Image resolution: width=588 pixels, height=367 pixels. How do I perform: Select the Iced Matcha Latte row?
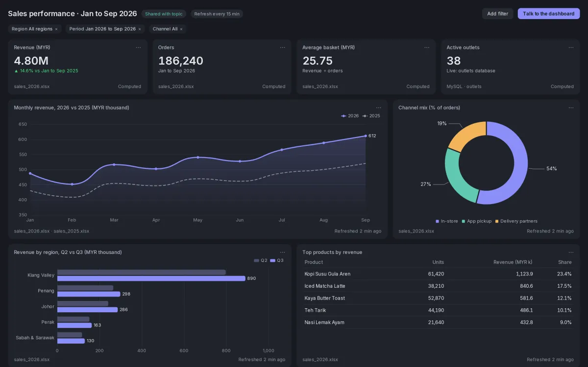click(x=438, y=286)
